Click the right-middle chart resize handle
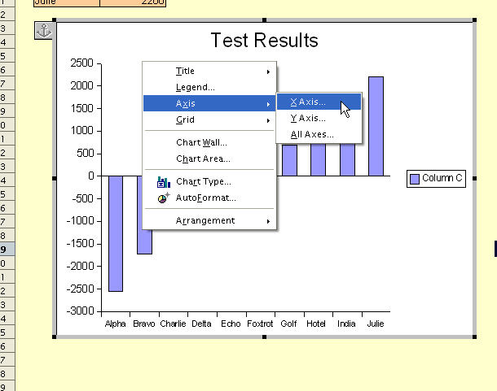497x391 pixels. [x=474, y=178]
